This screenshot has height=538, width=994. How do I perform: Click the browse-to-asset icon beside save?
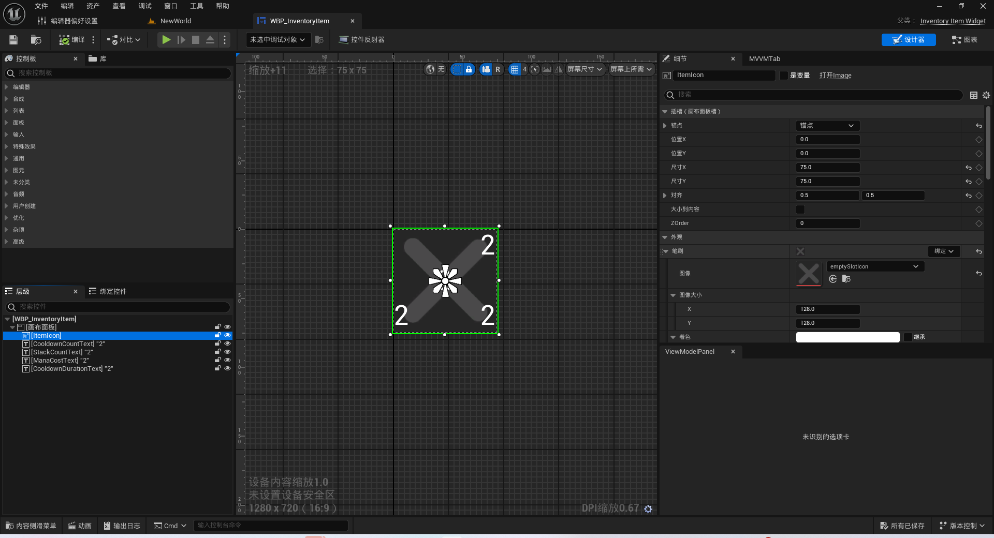pos(36,40)
